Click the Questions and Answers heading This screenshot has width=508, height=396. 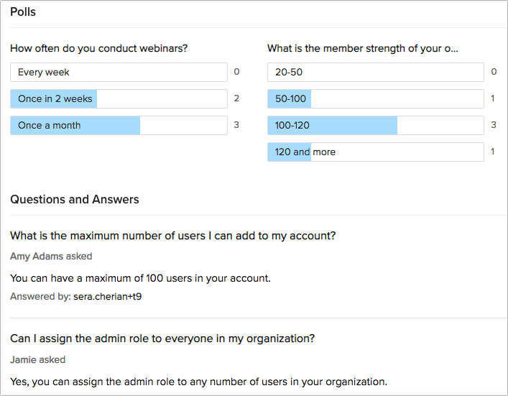coord(75,199)
